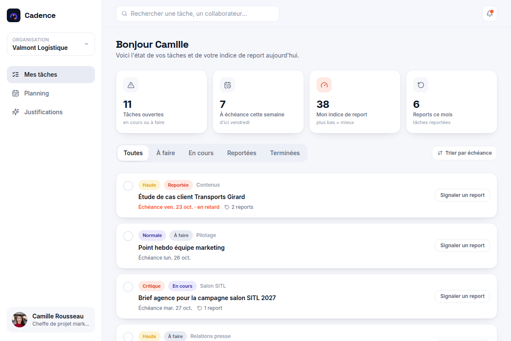
Task: Click the Cadence logo icon
Action: (x=14, y=15)
